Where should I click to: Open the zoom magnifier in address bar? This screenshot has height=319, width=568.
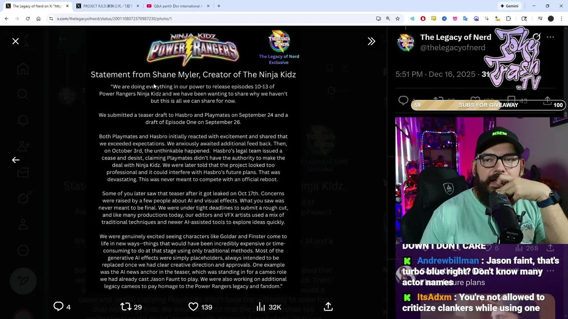388,19
